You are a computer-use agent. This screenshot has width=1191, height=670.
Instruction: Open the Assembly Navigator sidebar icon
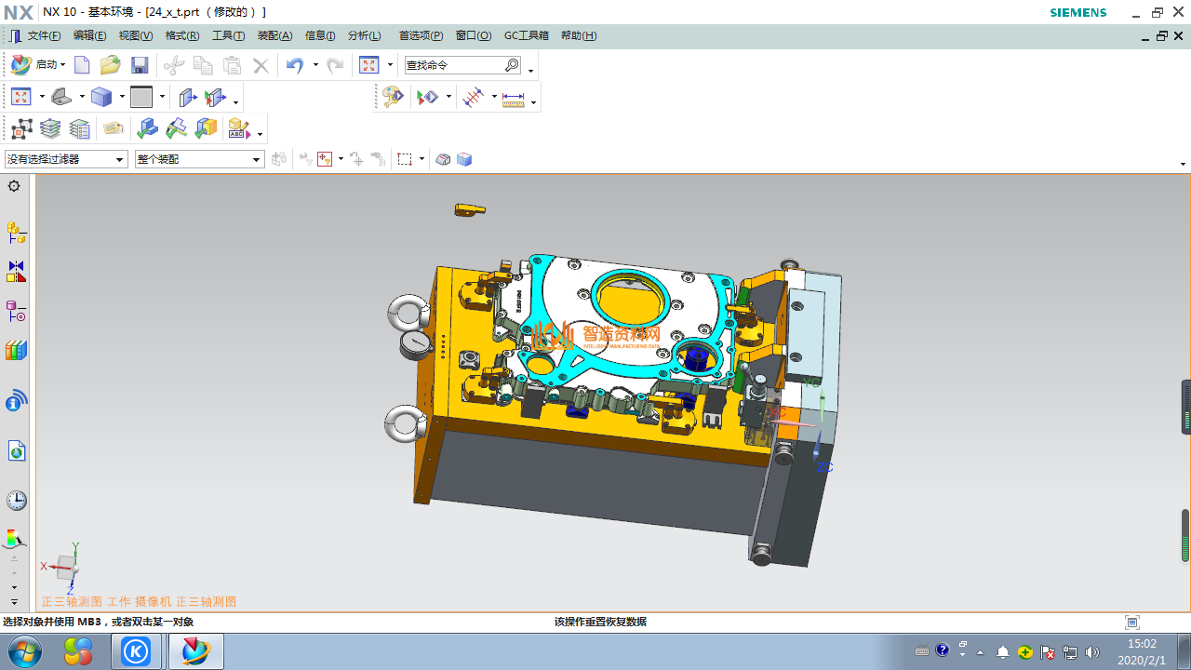(x=16, y=233)
